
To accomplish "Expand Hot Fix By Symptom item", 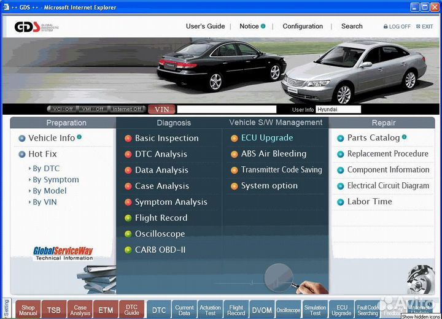I will (x=55, y=180).
